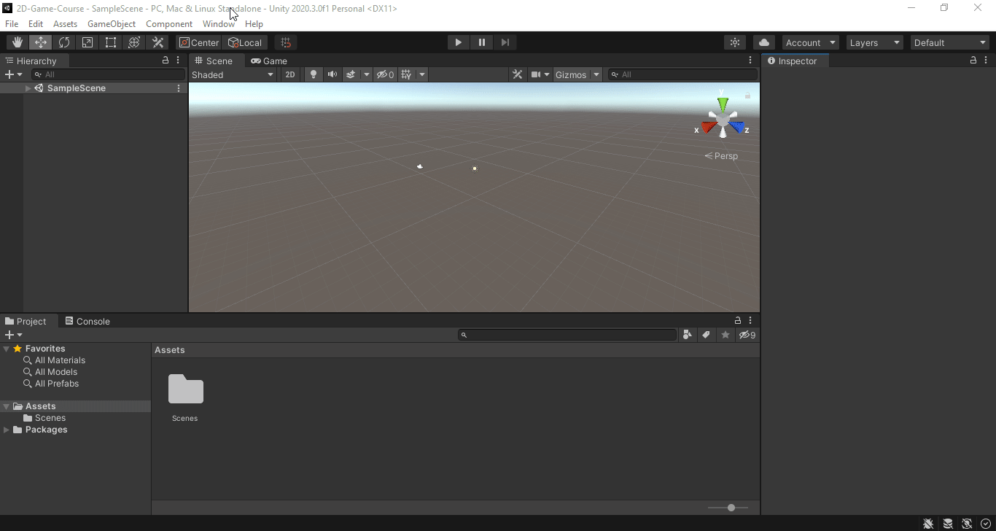Click the Pause button
The width and height of the screenshot is (996, 531).
[482, 42]
